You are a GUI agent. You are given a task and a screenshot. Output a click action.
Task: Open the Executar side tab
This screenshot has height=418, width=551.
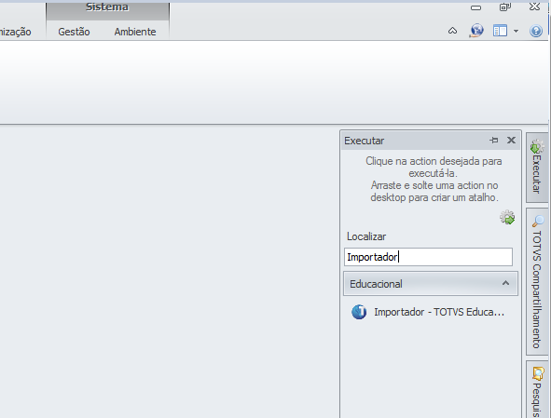(537, 167)
